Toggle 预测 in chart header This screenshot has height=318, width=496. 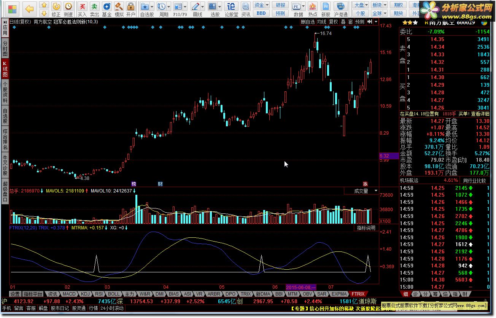[x=360, y=22]
